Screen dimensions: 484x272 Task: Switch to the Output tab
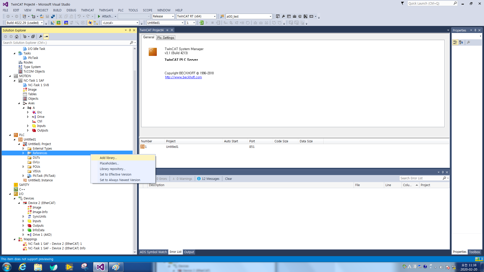click(x=189, y=252)
